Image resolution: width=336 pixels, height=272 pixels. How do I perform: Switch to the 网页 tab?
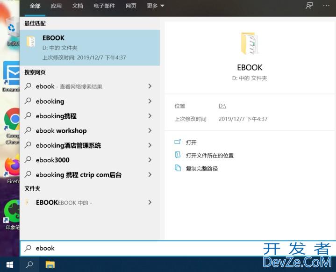[131, 6]
